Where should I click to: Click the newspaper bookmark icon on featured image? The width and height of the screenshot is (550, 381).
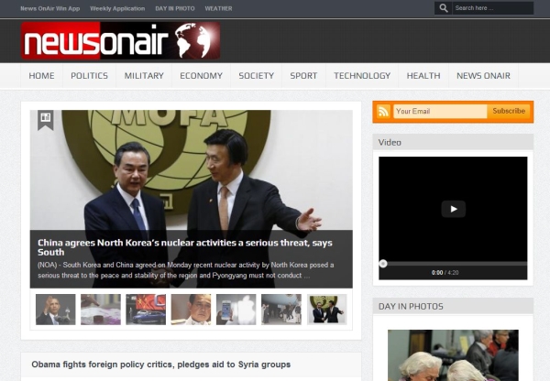click(x=46, y=120)
